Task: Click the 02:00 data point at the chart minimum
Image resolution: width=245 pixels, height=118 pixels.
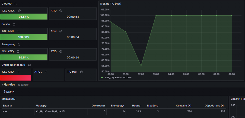Action: pos(141,66)
